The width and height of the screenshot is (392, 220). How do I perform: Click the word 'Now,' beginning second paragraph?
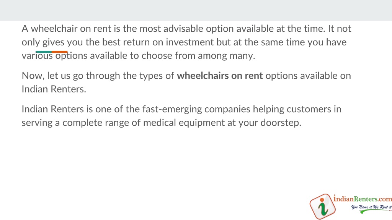33,76
